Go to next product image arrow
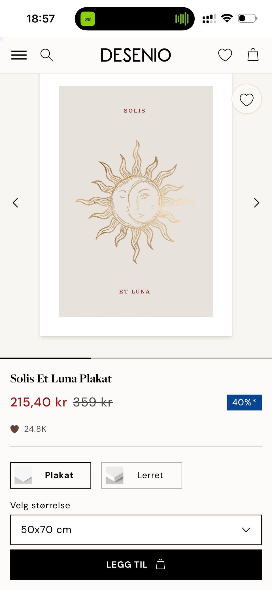Image resolution: width=272 pixels, height=590 pixels. [256, 203]
